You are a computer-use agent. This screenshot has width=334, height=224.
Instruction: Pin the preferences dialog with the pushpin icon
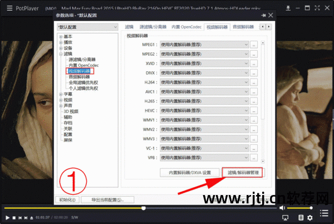[263, 15]
